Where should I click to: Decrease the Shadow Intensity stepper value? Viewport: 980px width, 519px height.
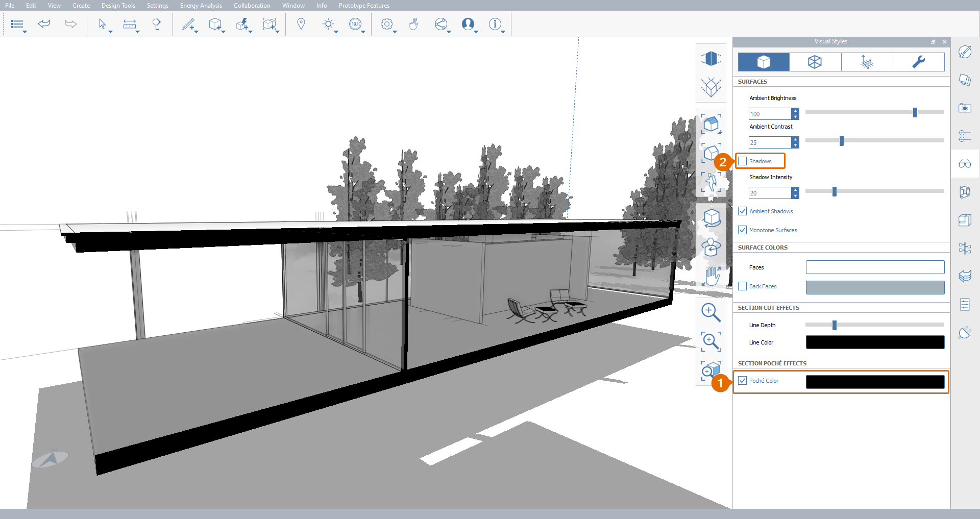coord(795,196)
